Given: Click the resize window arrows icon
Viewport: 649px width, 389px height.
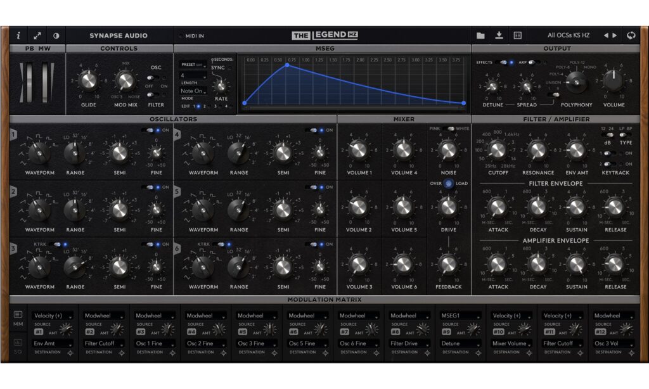Looking at the screenshot, I should coord(37,35).
